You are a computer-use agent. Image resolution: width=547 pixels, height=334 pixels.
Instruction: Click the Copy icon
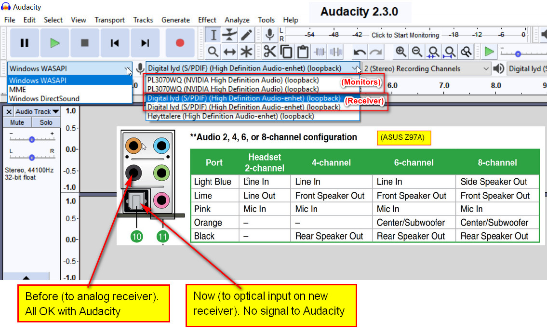point(286,52)
